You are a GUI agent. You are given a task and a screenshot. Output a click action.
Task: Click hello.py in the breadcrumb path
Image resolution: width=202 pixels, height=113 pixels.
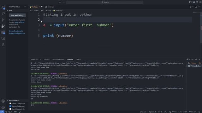[59, 11]
